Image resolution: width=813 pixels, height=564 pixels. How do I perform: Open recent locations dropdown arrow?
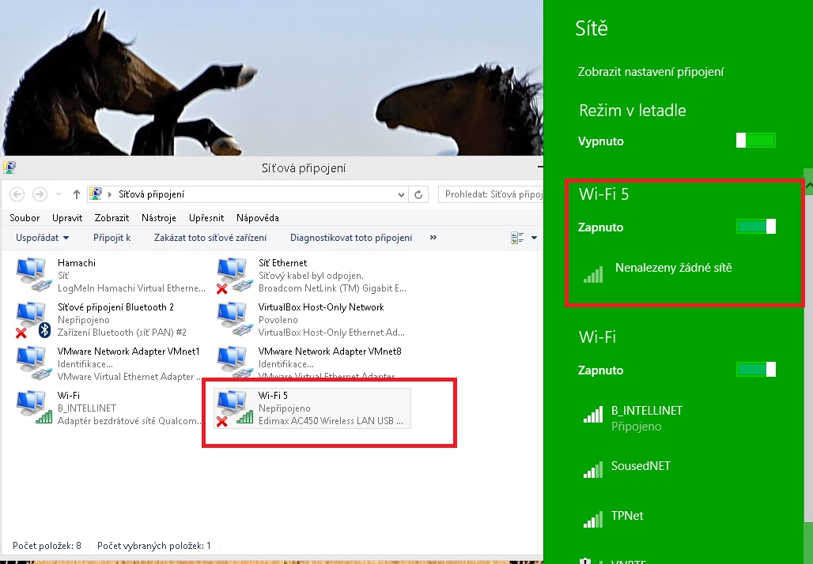[x=59, y=195]
